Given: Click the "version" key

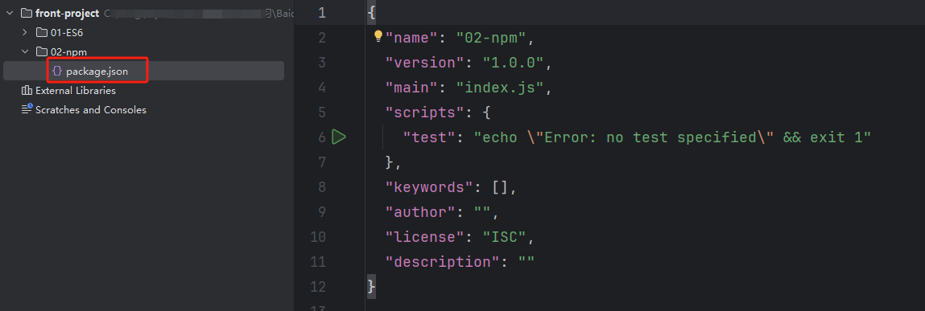Looking at the screenshot, I should pyautogui.click(x=425, y=63).
